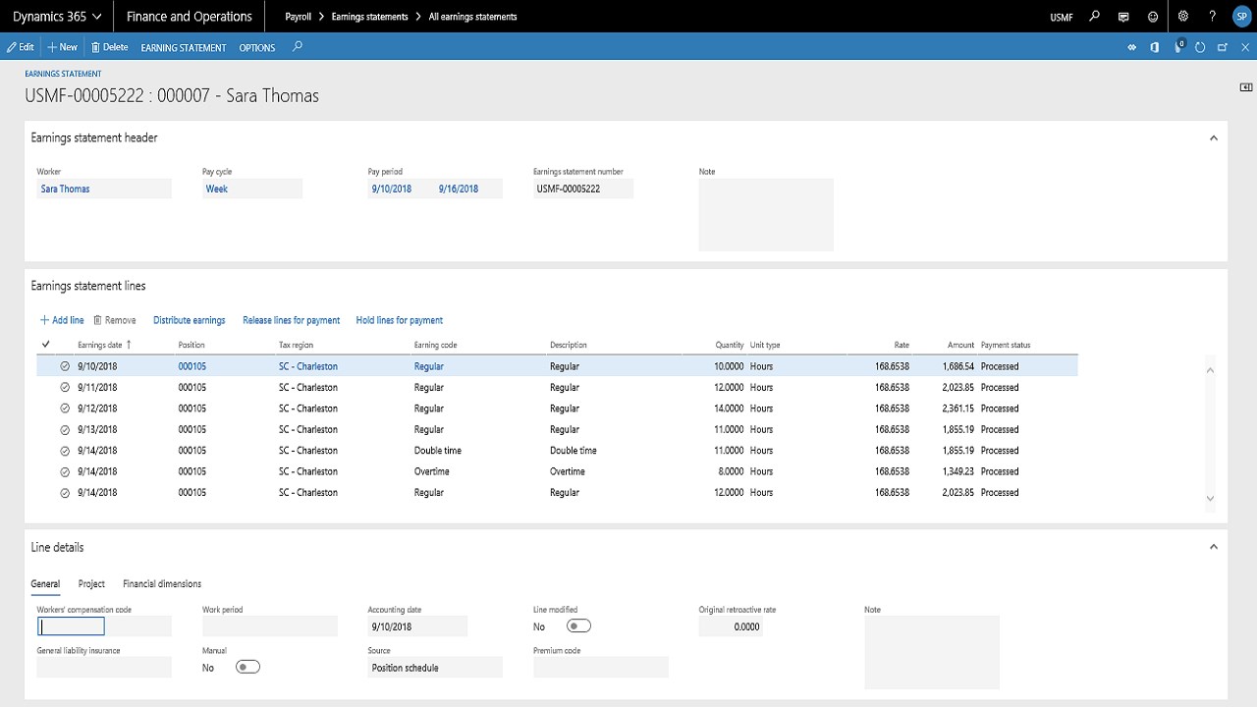Viewport: 1257px width, 707px height.
Task: Toggle the Manual switch
Action: pyautogui.click(x=247, y=667)
